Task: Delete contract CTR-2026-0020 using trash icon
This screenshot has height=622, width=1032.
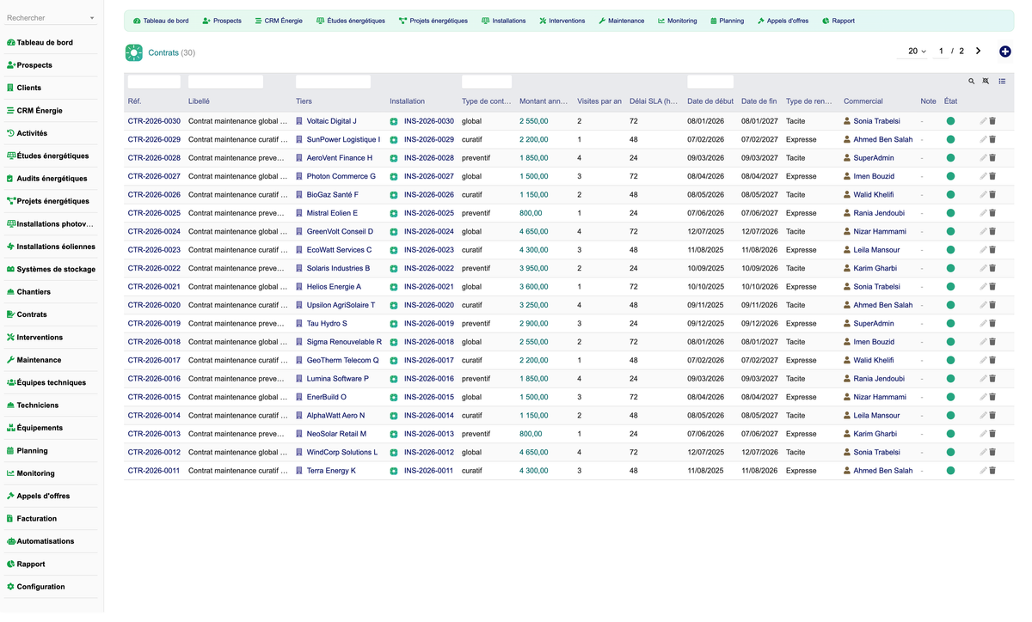Action: (x=992, y=305)
